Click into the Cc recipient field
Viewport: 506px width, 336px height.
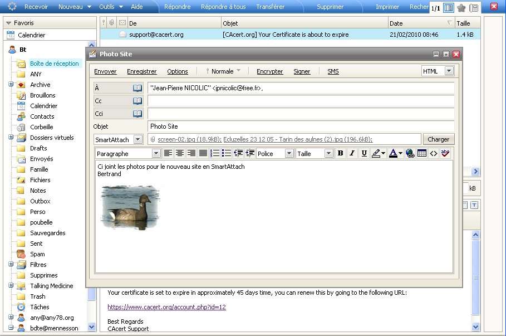pos(301,101)
